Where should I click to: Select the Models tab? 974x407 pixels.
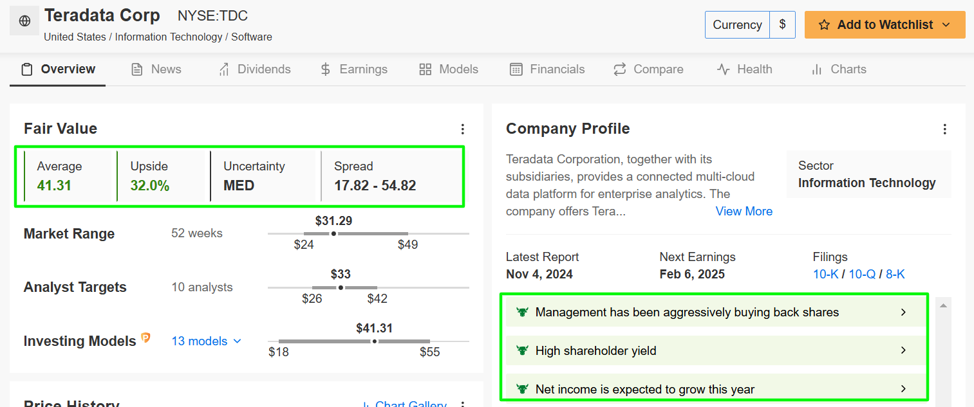tap(448, 69)
